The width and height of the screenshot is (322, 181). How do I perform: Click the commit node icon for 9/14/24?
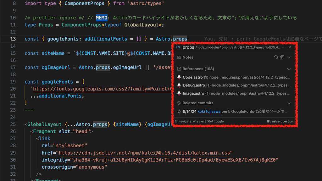click(179, 112)
